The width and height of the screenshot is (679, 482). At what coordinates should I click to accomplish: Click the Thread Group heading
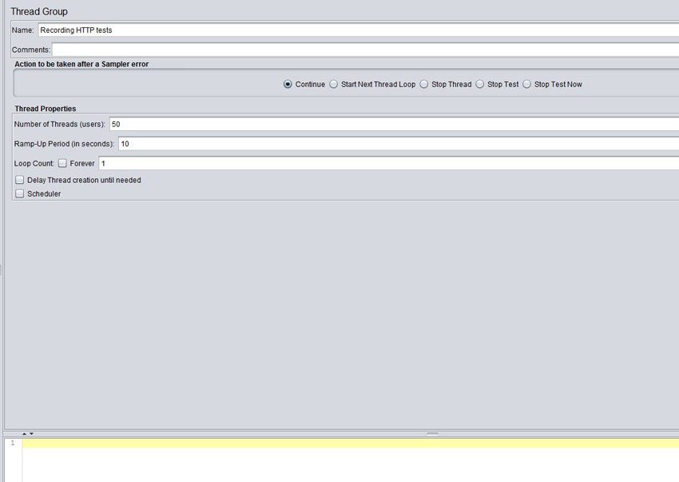click(39, 12)
